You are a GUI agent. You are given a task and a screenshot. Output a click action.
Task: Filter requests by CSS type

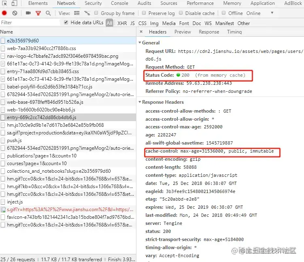142,23
